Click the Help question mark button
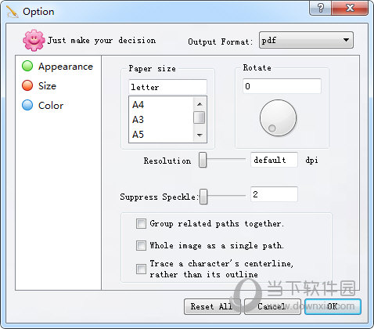 (x=321, y=8)
